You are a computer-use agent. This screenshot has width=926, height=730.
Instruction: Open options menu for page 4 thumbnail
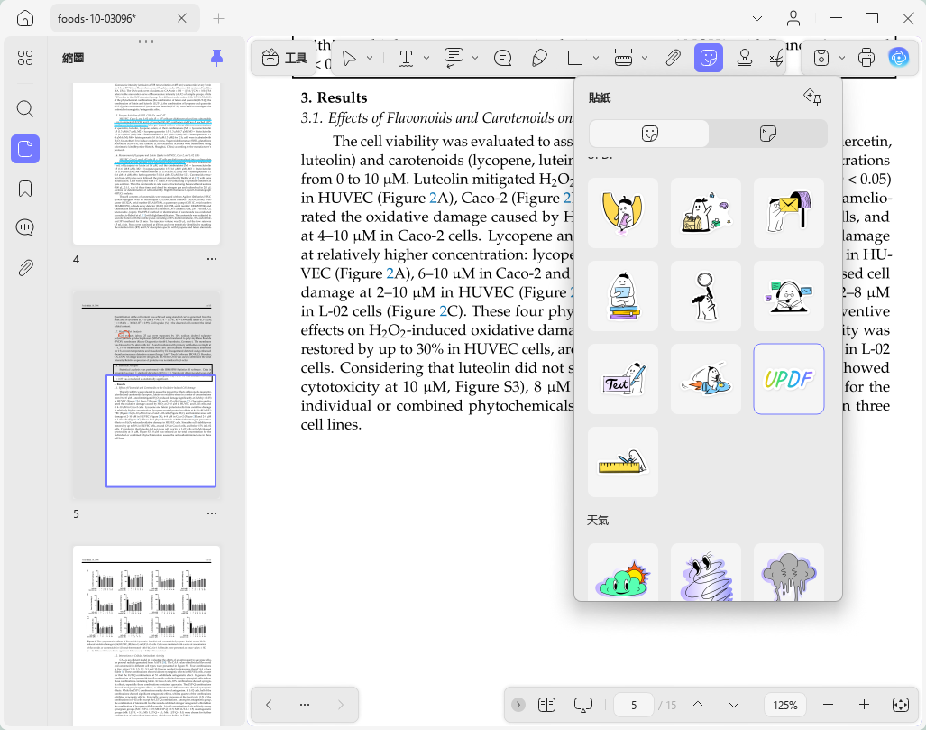(x=211, y=259)
